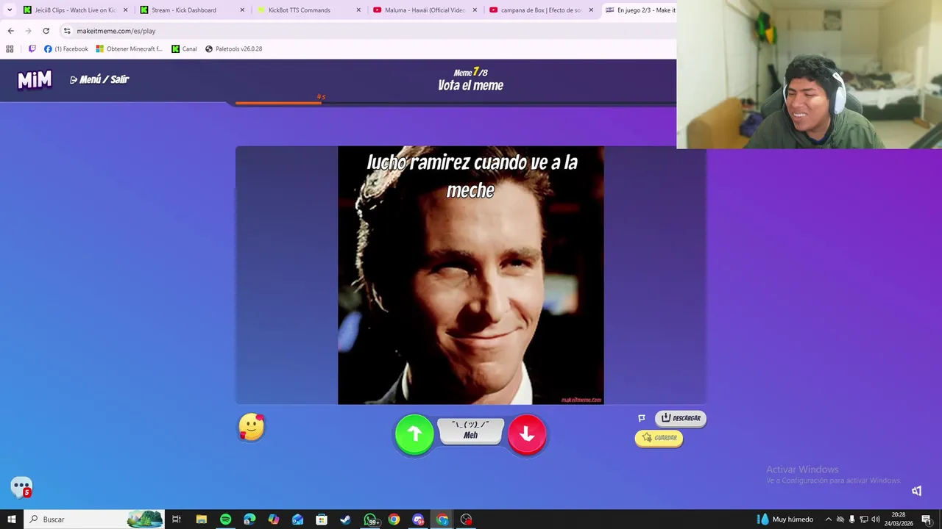The width and height of the screenshot is (942, 529).
Task: Open Menú / Salir
Action: 99,79
